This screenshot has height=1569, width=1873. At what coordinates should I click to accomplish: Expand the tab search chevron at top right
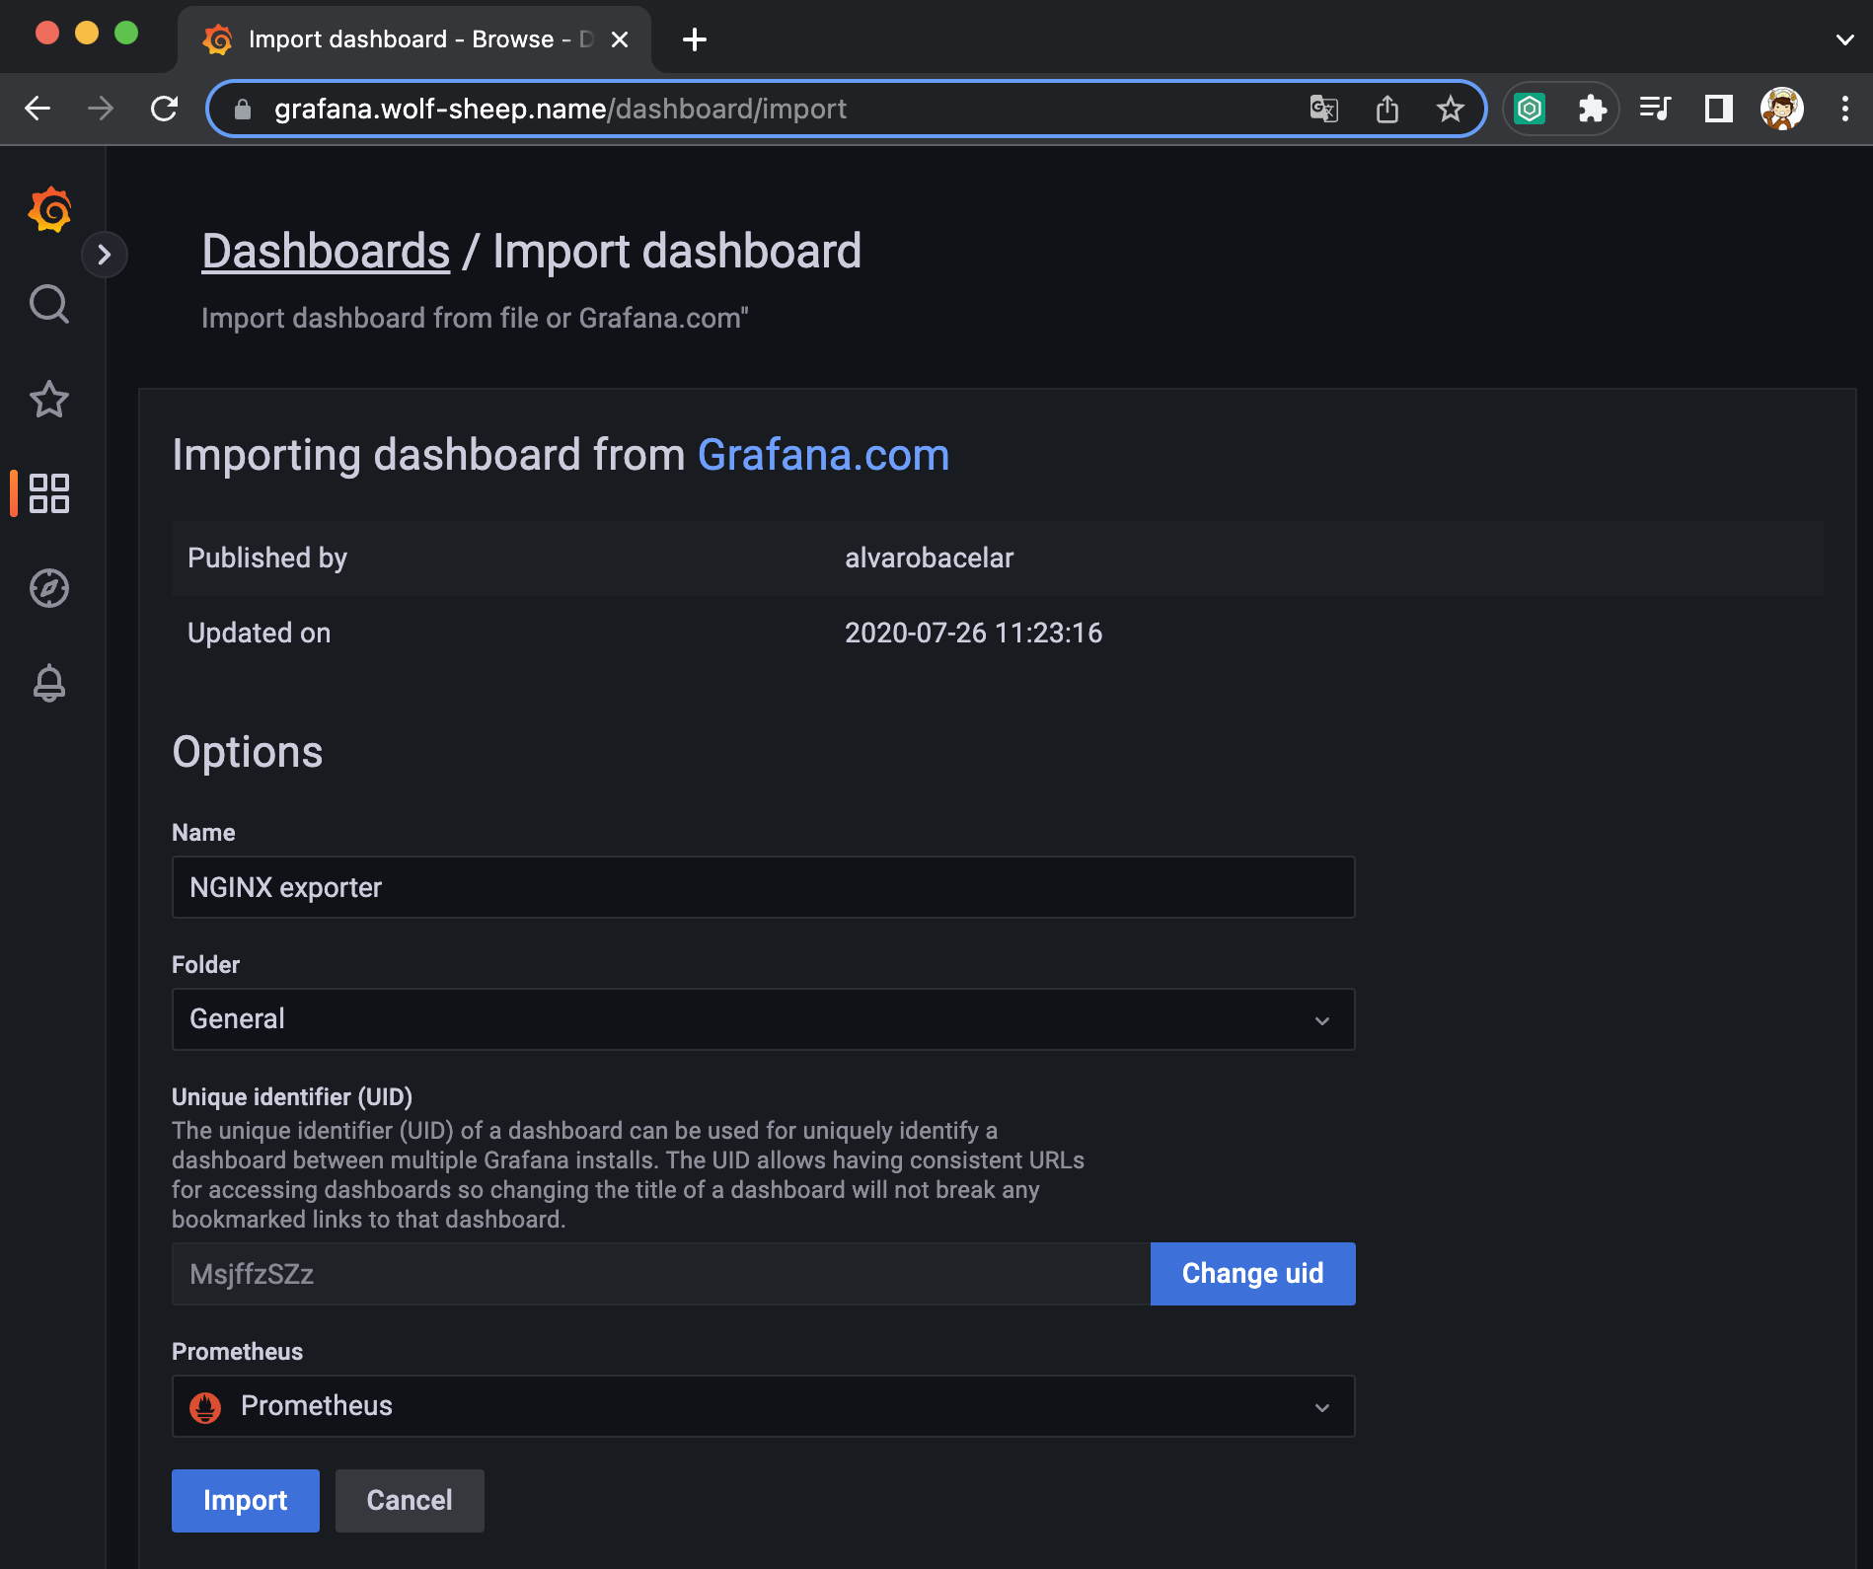[1844, 39]
